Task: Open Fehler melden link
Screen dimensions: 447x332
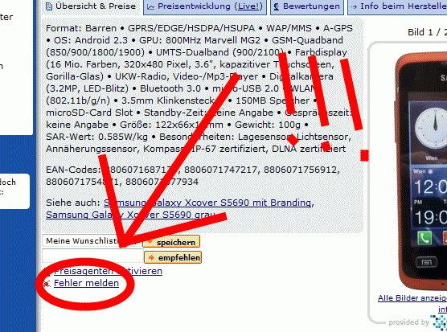Action: point(86,283)
